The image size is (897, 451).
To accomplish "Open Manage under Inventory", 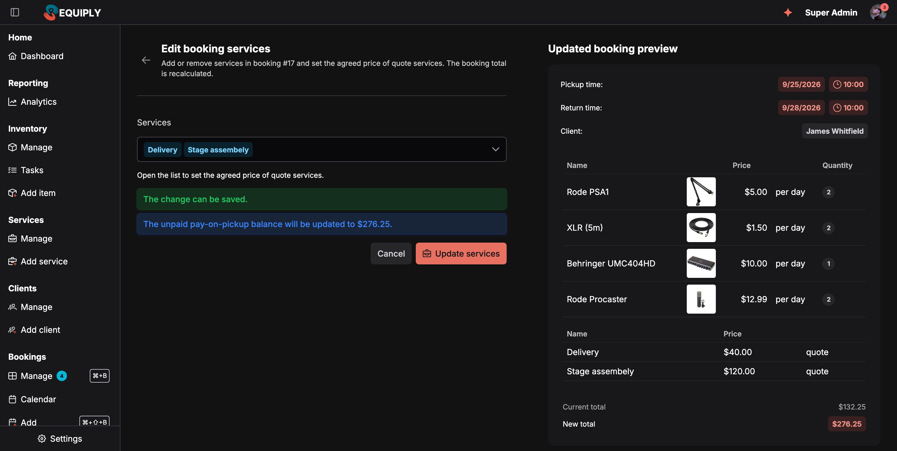I will point(30,147).
